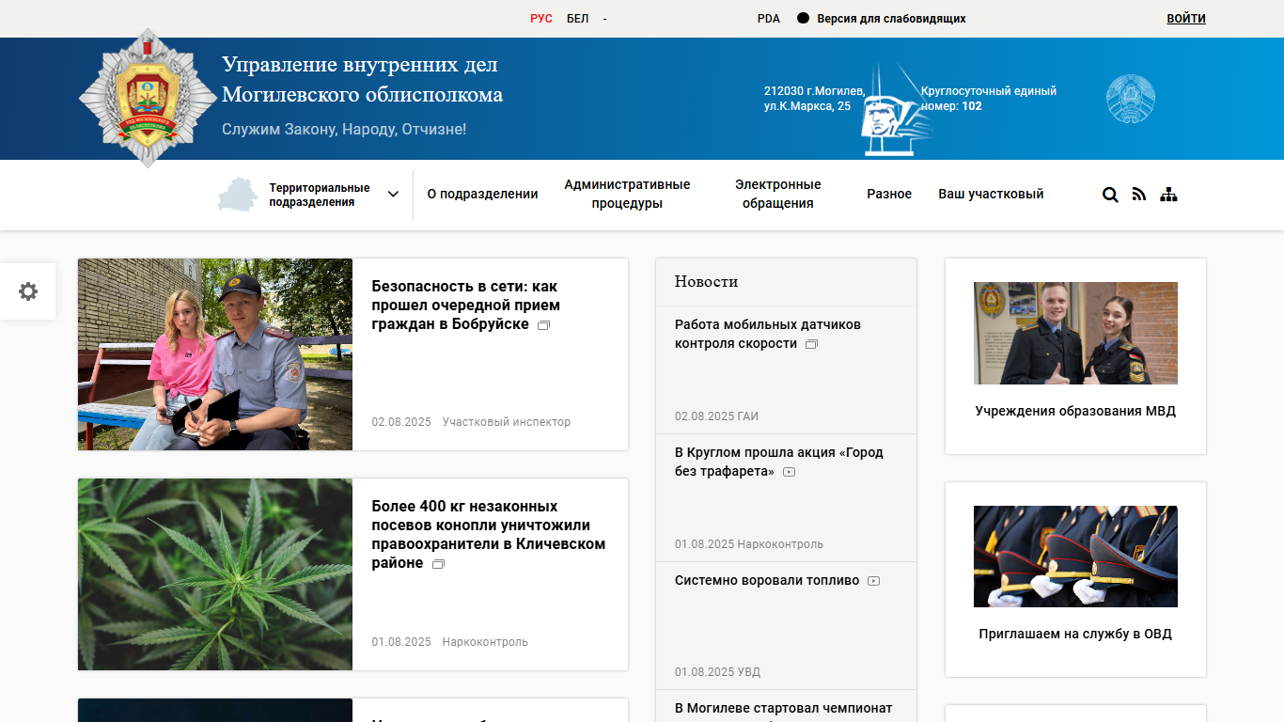Open article about citizens' reception in Bobruisk
The image size is (1284, 722).
click(x=465, y=306)
